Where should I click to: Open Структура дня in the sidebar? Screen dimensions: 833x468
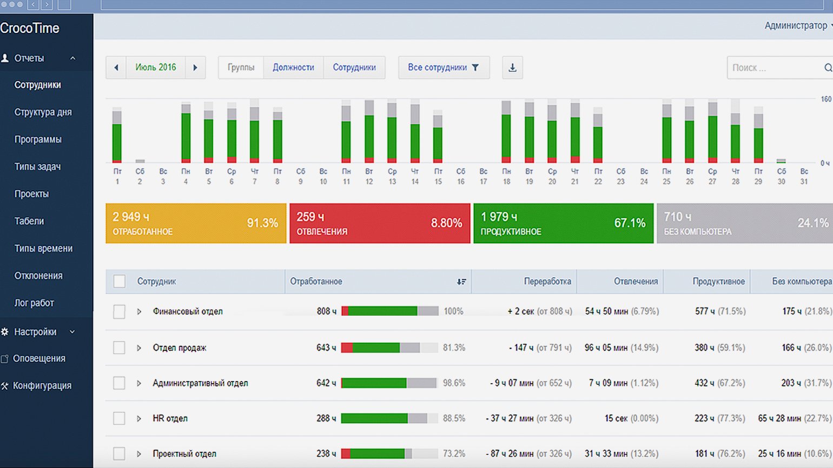click(43, 112)
